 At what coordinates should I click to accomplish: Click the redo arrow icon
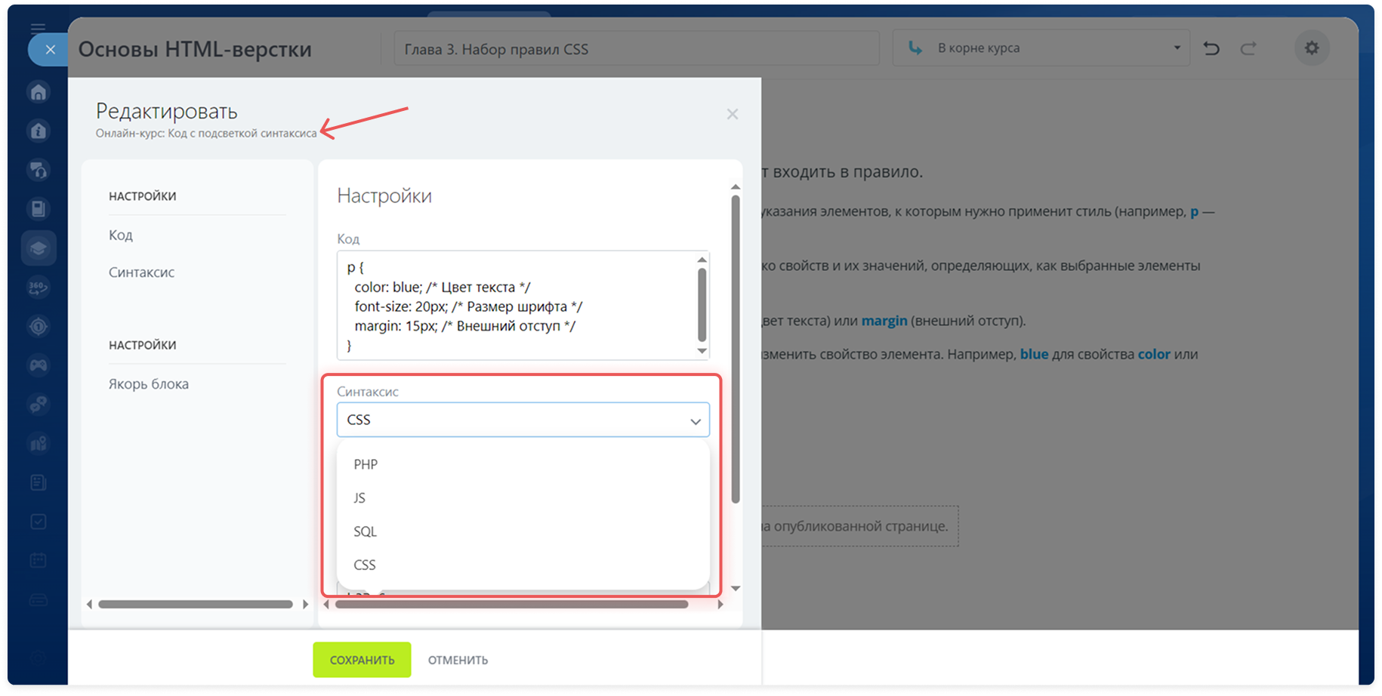tap(1248, 48)
